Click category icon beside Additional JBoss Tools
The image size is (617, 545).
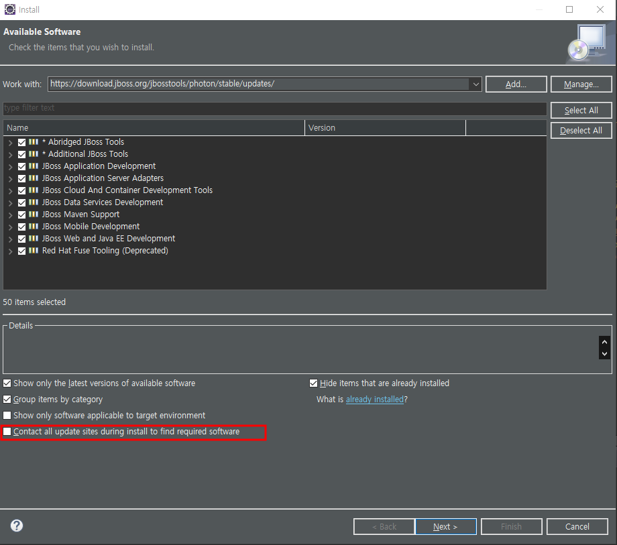click(x=34, y=154)
